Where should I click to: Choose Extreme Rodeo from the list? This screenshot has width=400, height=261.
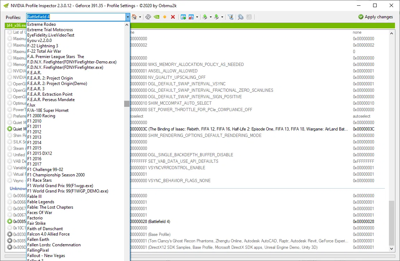(42, 24)
